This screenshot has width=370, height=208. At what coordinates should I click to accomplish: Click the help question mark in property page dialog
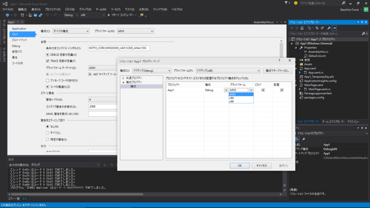(279, 61)
